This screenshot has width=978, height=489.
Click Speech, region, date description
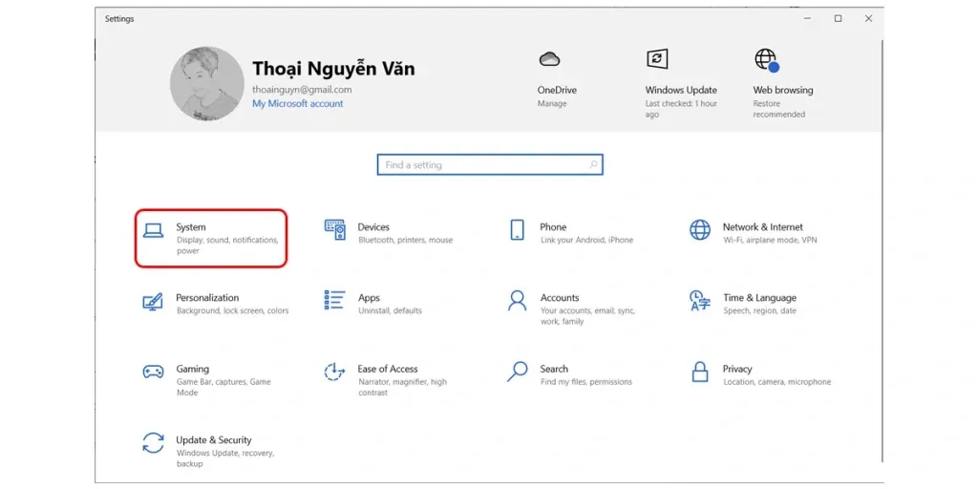[x=759, y=310]
